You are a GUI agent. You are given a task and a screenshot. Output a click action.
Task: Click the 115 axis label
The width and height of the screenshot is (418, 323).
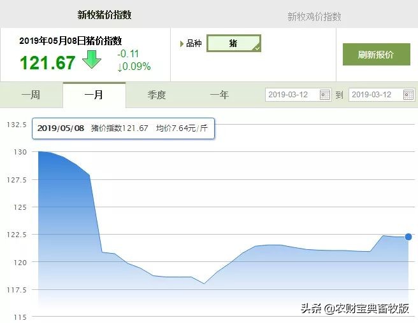[20, 317]
